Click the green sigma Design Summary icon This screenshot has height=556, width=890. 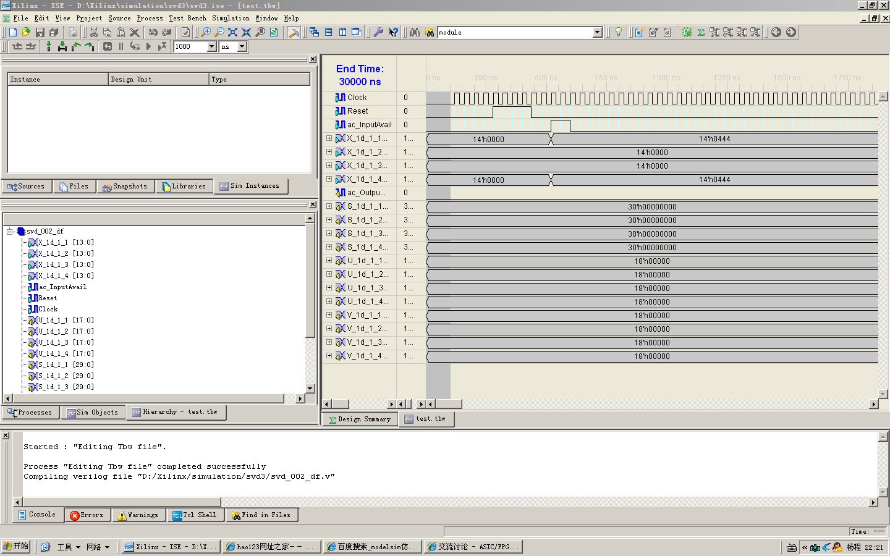(701, 32)
